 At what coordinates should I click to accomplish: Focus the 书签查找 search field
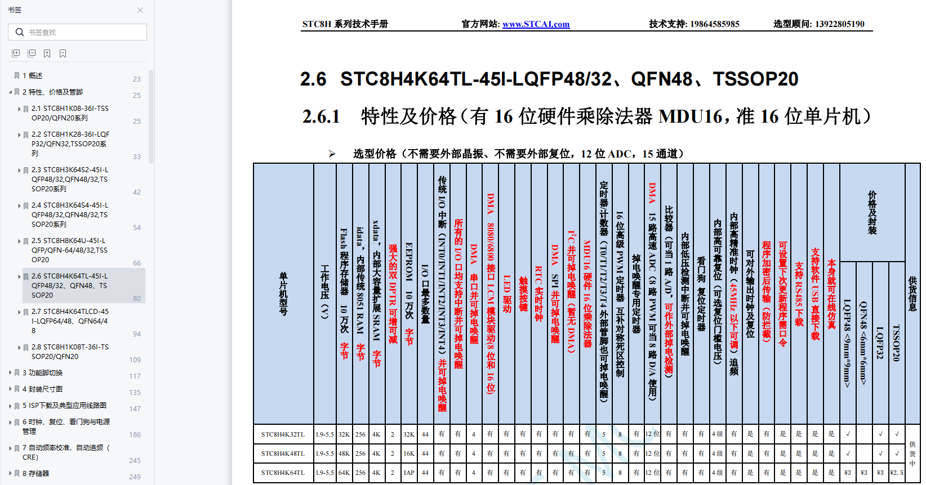coord(77,32)
